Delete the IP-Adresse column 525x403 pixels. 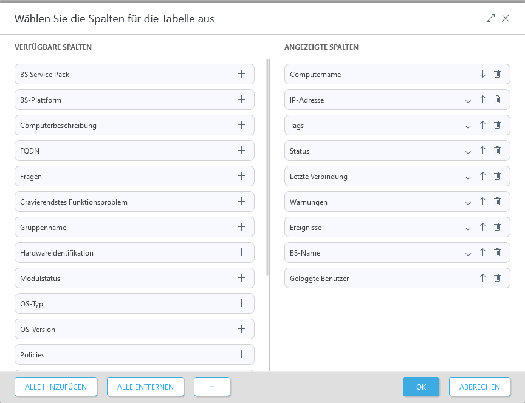coord(497,100)
